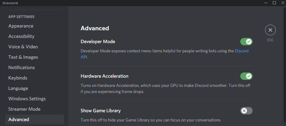Turn off Hardware Acceleration toggle
The height and width of the screenshot is (126, 286).
tap(246, 76)
